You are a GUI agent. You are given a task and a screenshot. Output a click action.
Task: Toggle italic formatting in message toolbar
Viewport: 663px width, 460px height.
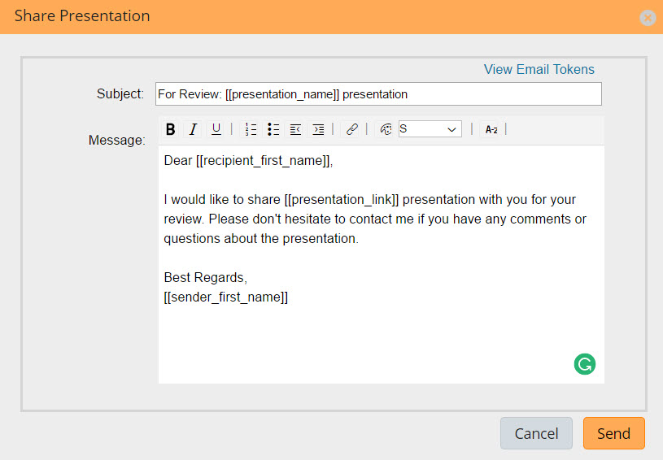pyautogui.click(x=194, y=129)
